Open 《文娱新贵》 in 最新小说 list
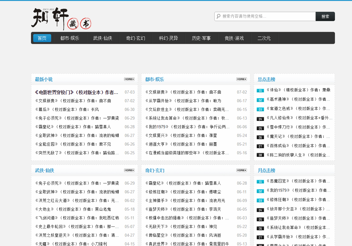Viewport: 352px width, 246px height. [73, 101]
